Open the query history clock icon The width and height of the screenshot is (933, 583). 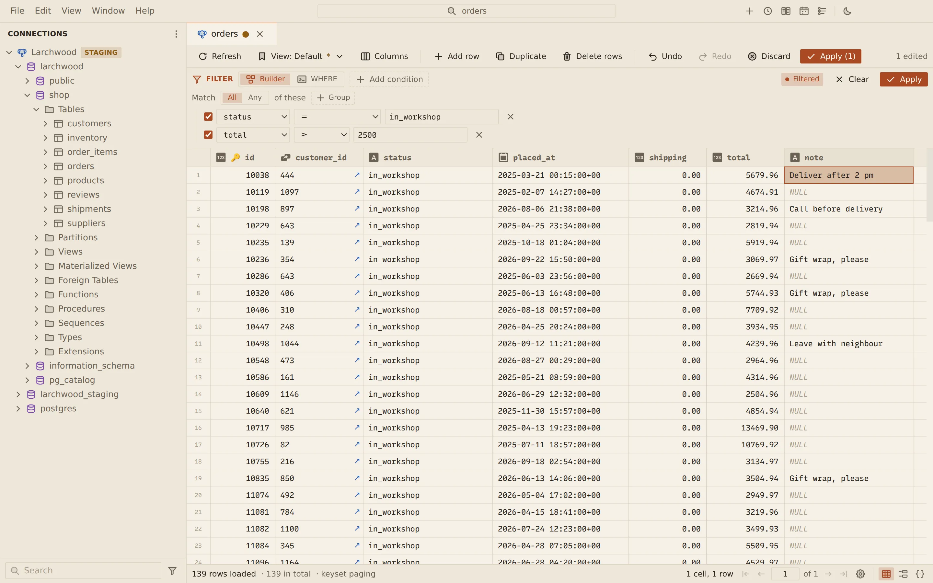767,11
